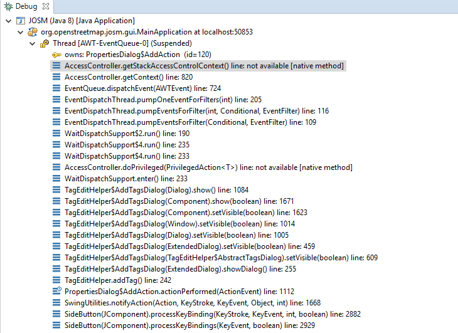This screenshot has height=333, width=458.
Task: Select AddTagsDialog(Window).setVisible(boolean) line: 1014
Action: click(x=179, y=224)
